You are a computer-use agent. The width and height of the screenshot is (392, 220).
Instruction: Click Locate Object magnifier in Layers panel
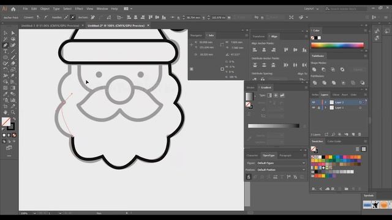click(x=333, y=134)
